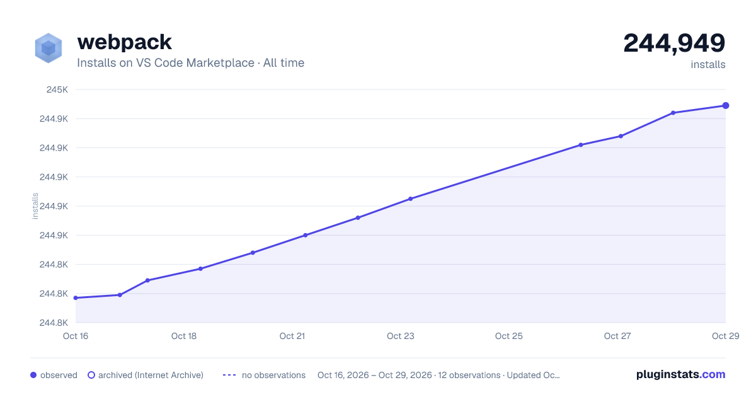The image size is (756, 397).
Task: Click the Oct 29 x-axis label
Action: (x=724, y=336)
